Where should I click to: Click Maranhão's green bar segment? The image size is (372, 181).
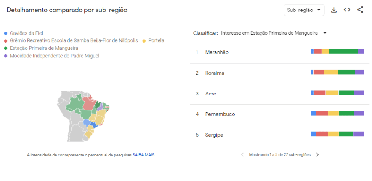[343, 51]
